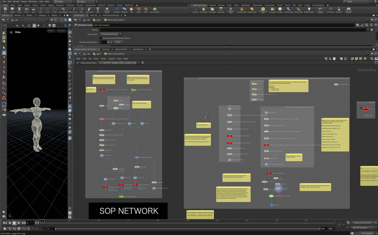Click the timeline stop button
The height and width of the screenshot is (235, 378).
click(14, 223)
